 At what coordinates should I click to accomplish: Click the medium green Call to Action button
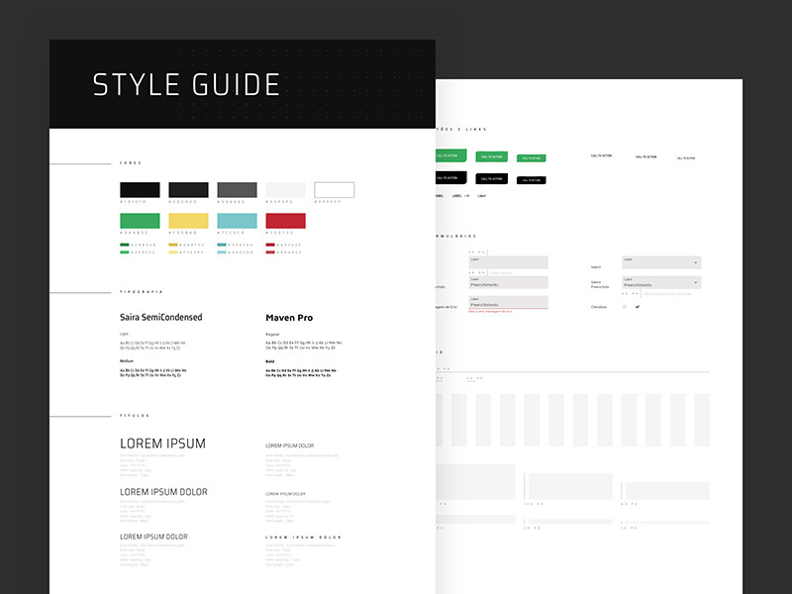pos(491,157)
